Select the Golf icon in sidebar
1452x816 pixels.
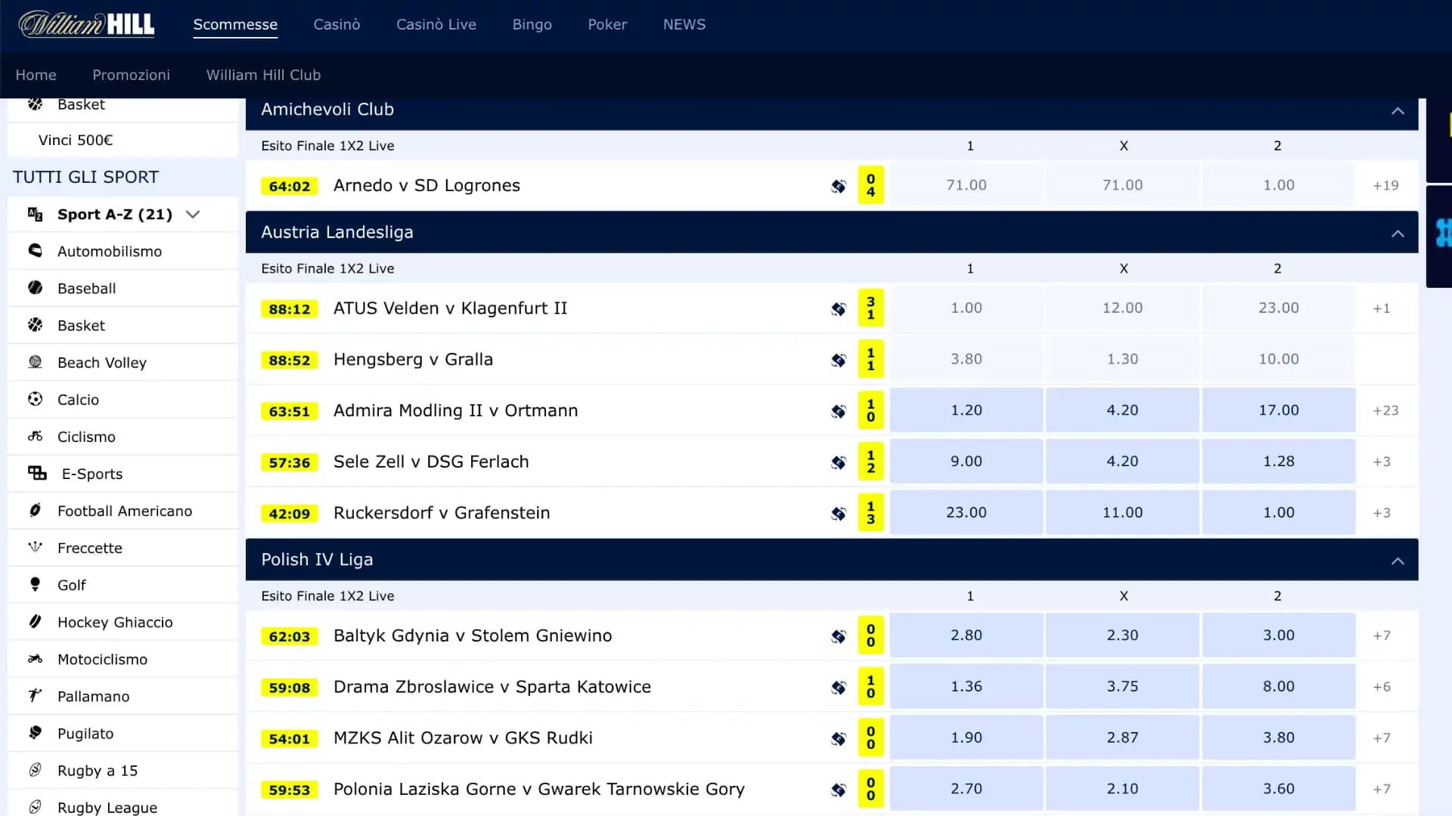(x=35, y=584)
